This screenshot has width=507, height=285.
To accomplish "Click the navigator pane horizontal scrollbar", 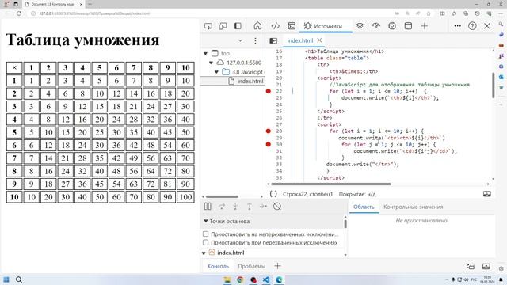I will 222,196.
